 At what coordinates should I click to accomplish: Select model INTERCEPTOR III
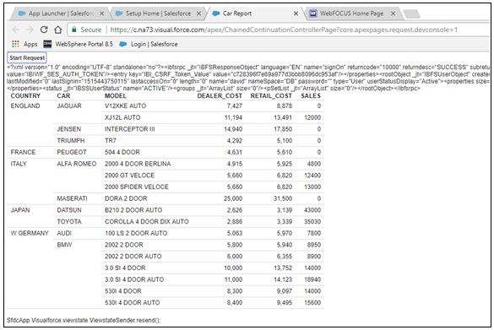(130, 129)
